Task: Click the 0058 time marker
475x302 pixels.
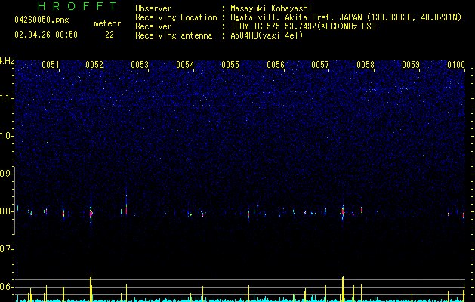Action: [x=366, y=65]
